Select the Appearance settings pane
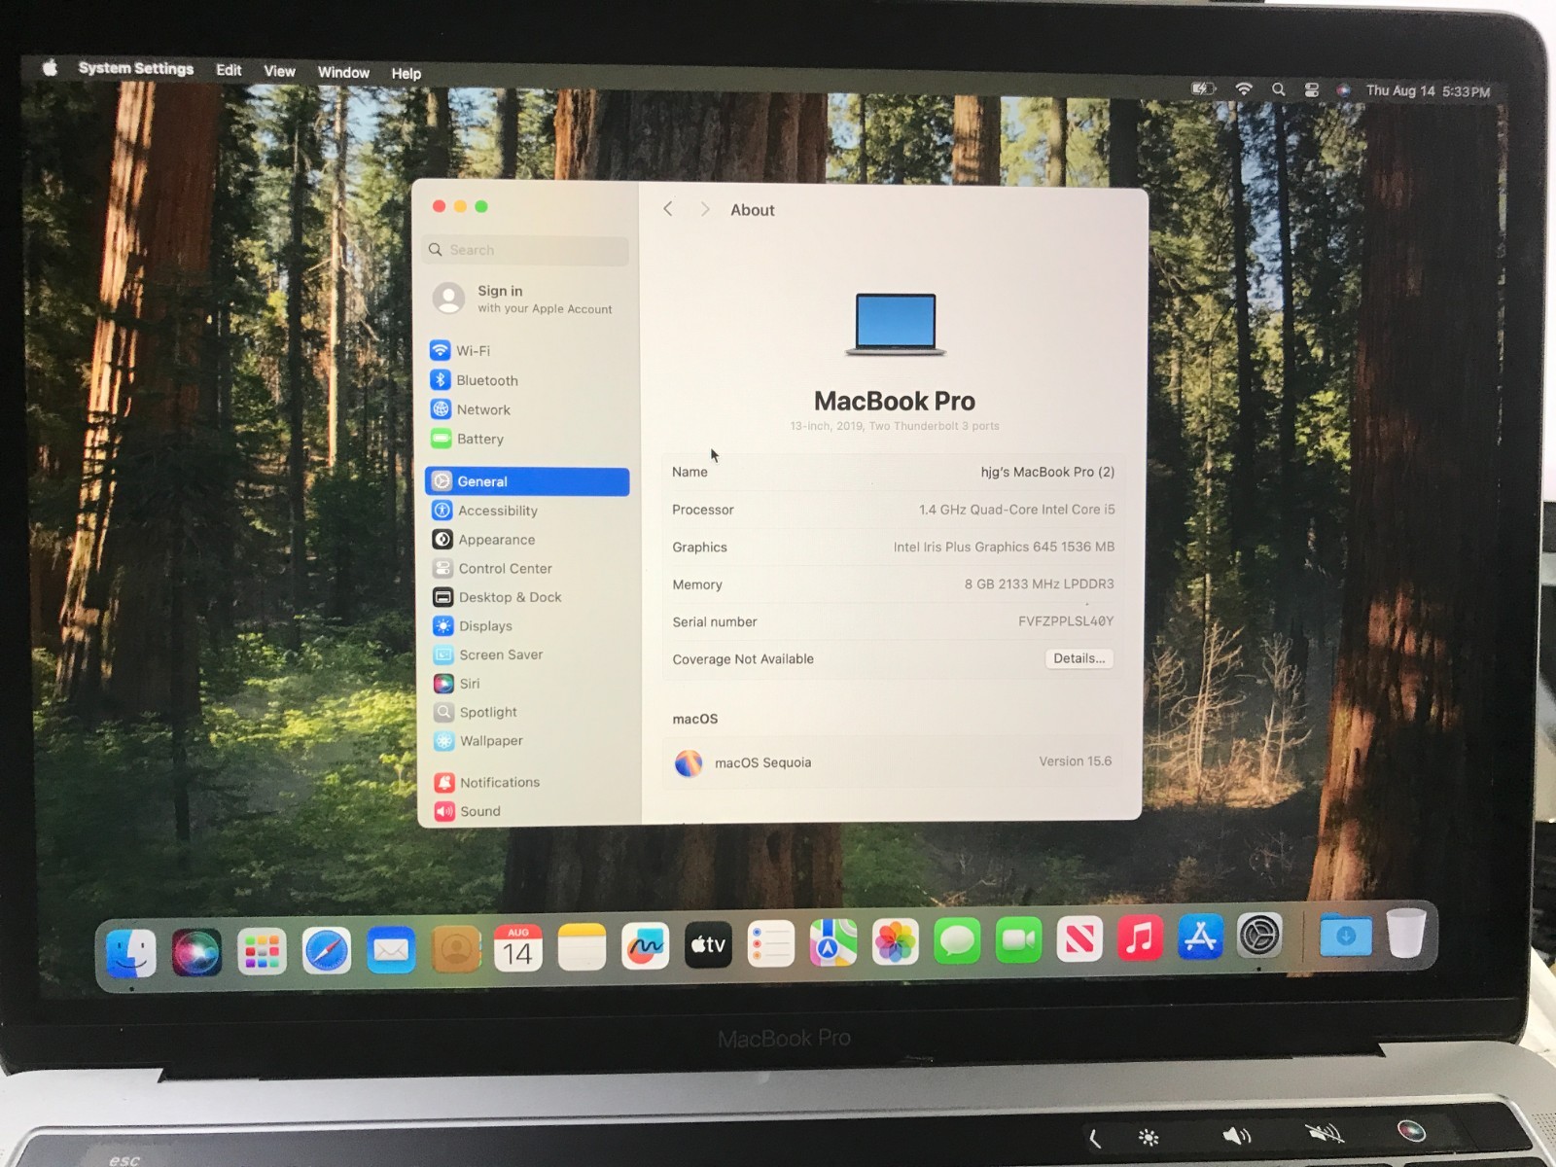This screenshot has width=1556, height=1167. click(x=496, y=540)
